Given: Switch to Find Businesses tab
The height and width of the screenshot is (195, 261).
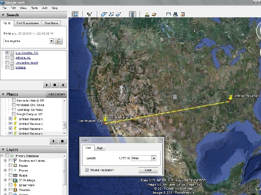Looking at the screenshot, I should 28,23.
